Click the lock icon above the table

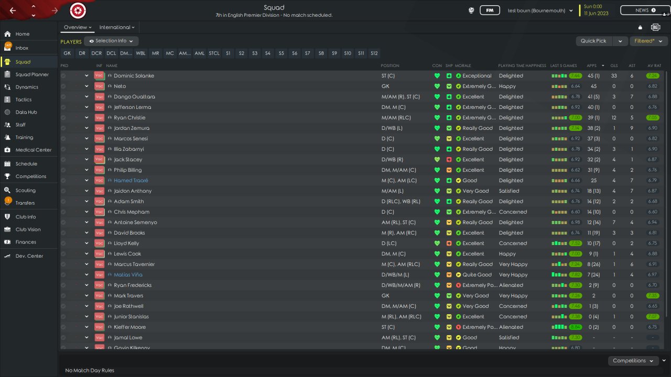[x=640, y=28]
